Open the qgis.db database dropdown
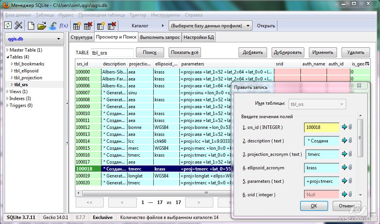Image resolution: width=380 pixels, height=224 pixels. [35, 39]
